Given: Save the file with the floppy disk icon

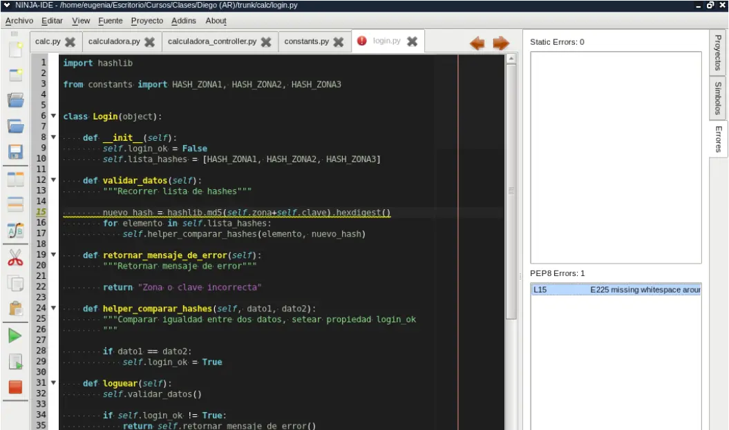Looking at the screenshot, I should point(15,152).
